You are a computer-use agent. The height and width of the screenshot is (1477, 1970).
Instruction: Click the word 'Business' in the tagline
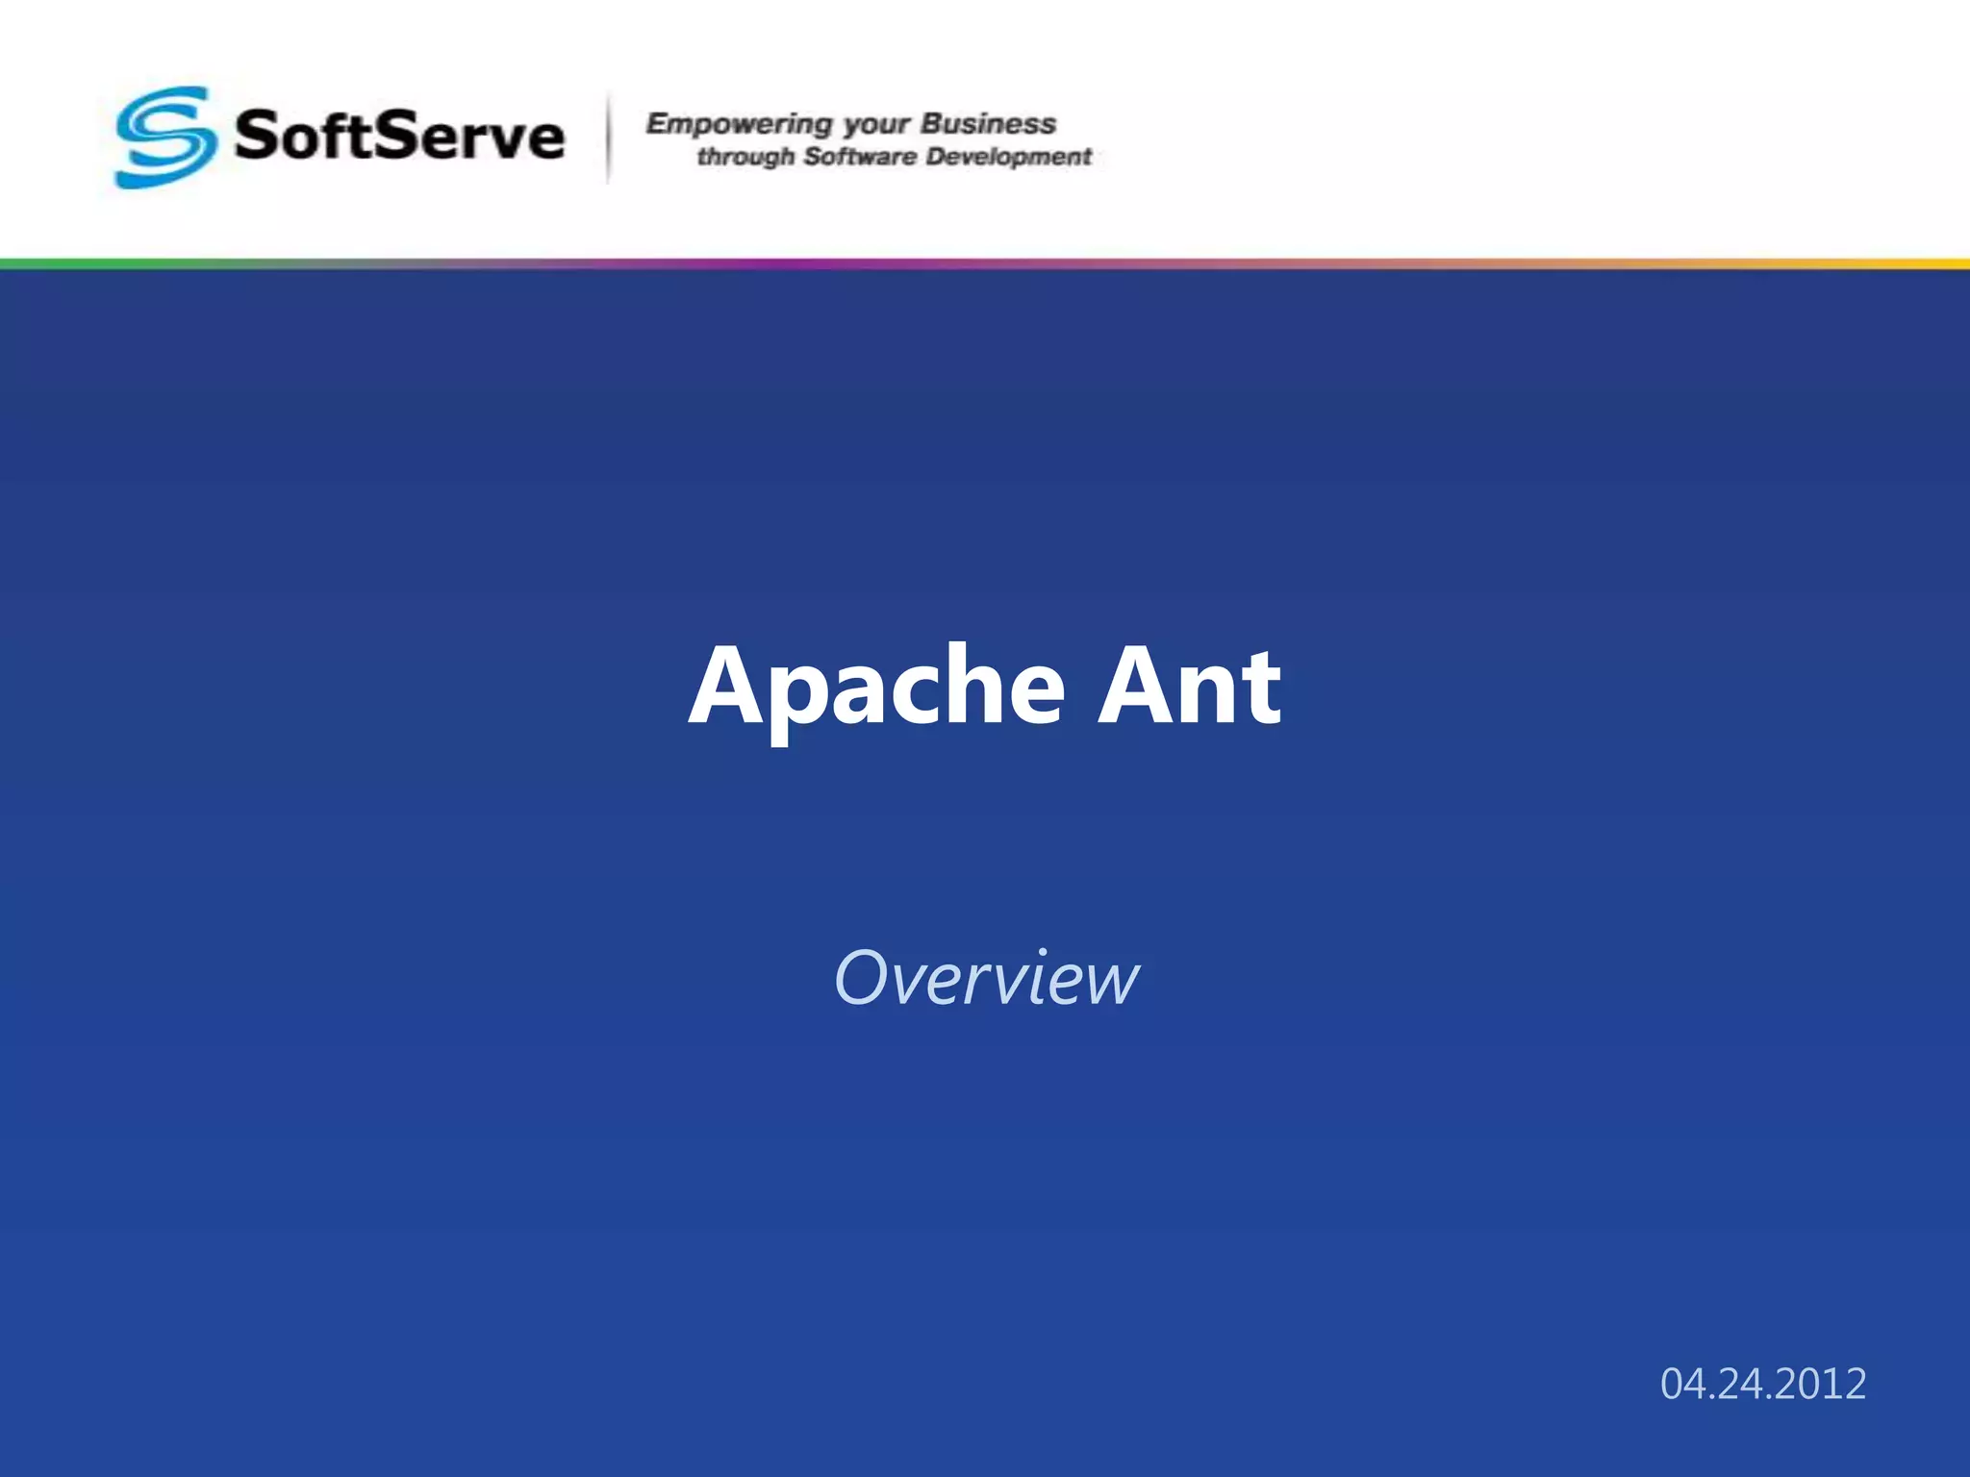point(988,124)
